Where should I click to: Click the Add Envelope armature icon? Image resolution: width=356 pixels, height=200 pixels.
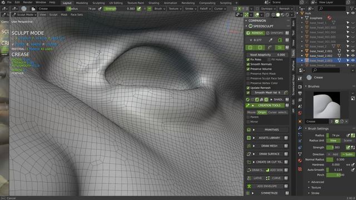[249, 187]
